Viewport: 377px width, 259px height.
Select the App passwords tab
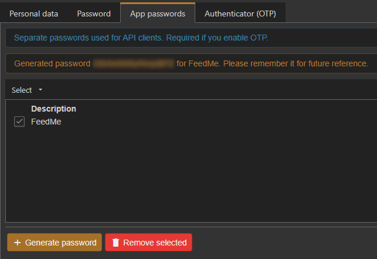click(158, 13)
